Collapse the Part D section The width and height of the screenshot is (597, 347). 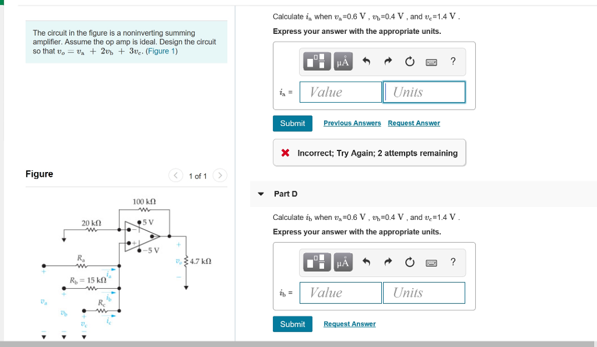coord(260,194)
